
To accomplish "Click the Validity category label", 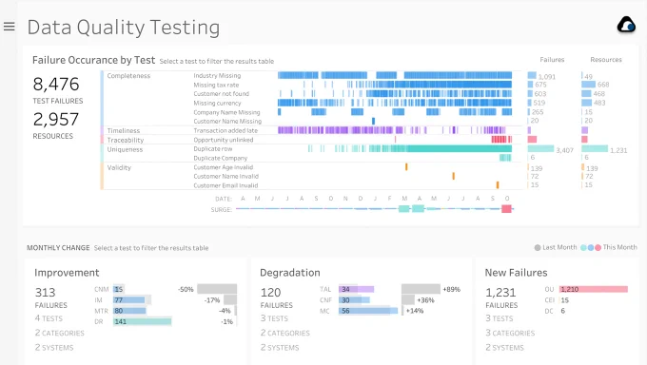I will pos(119,167).
